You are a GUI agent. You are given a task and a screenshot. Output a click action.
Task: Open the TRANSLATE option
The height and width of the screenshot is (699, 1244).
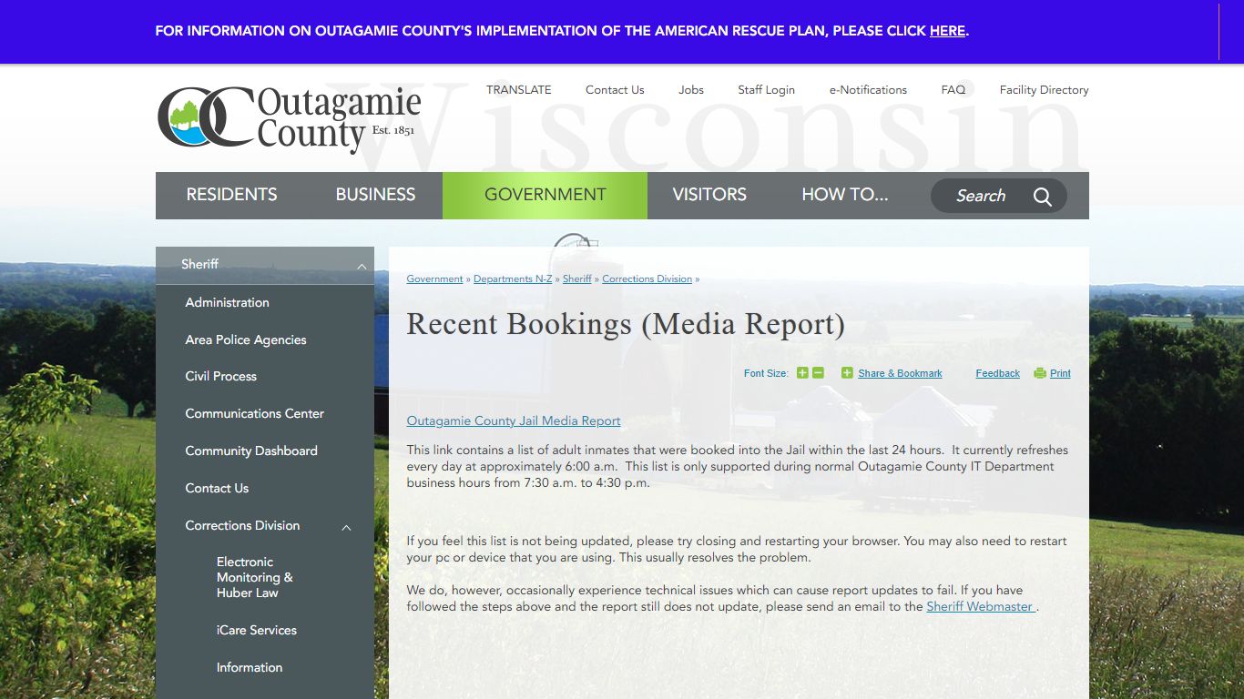[519, 89]
